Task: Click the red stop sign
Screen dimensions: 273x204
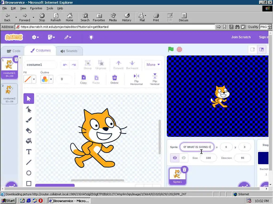Action: coord(179,49)
